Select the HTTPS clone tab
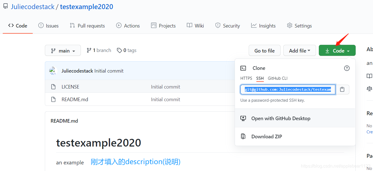The height and width of the screenshot is (171, 373). click(246, 78)
